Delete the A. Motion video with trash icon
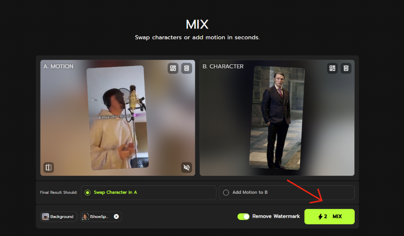Viewport: 404px width, 236px height. 186,68
